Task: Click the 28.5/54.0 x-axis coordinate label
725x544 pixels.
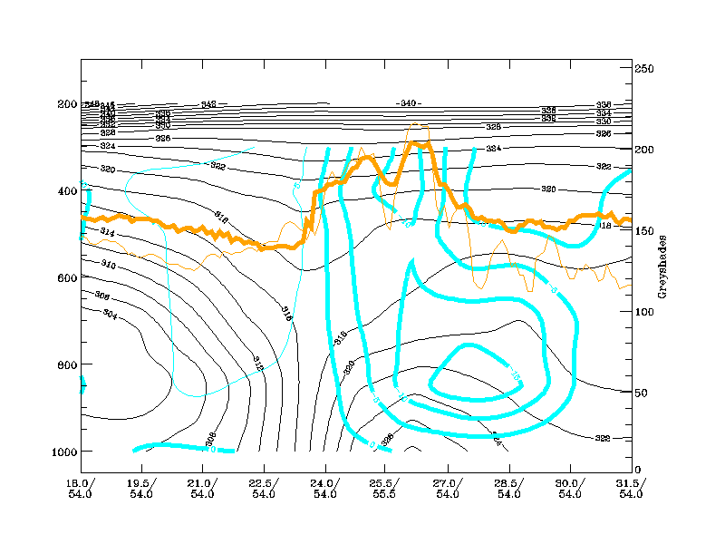Action: pos(508,489)
